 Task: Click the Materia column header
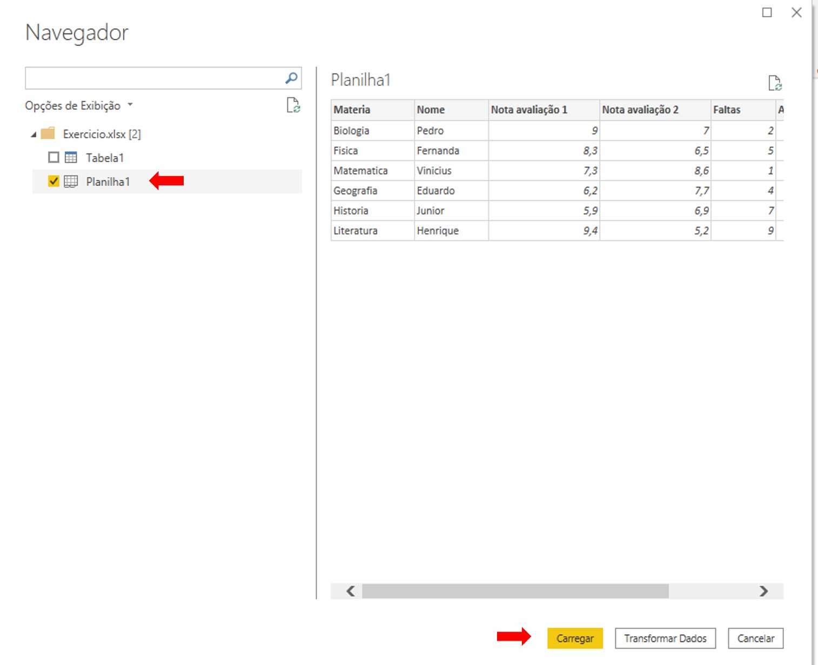click(373, 110)
